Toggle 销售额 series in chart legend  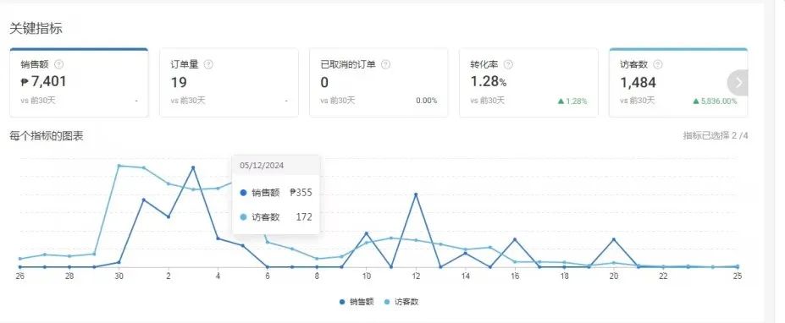click(x=357, y=302)
